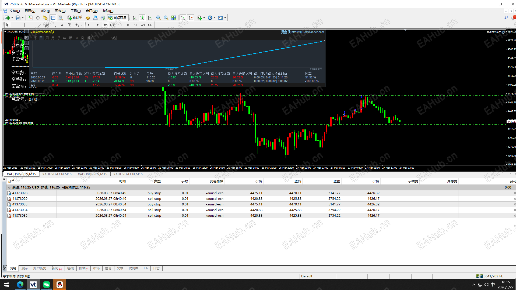Image resolution: width=516 pixels, height=290 pixels.
Task: Click the Zoom Out magnifier icon
Action: (x=166, y=18)
